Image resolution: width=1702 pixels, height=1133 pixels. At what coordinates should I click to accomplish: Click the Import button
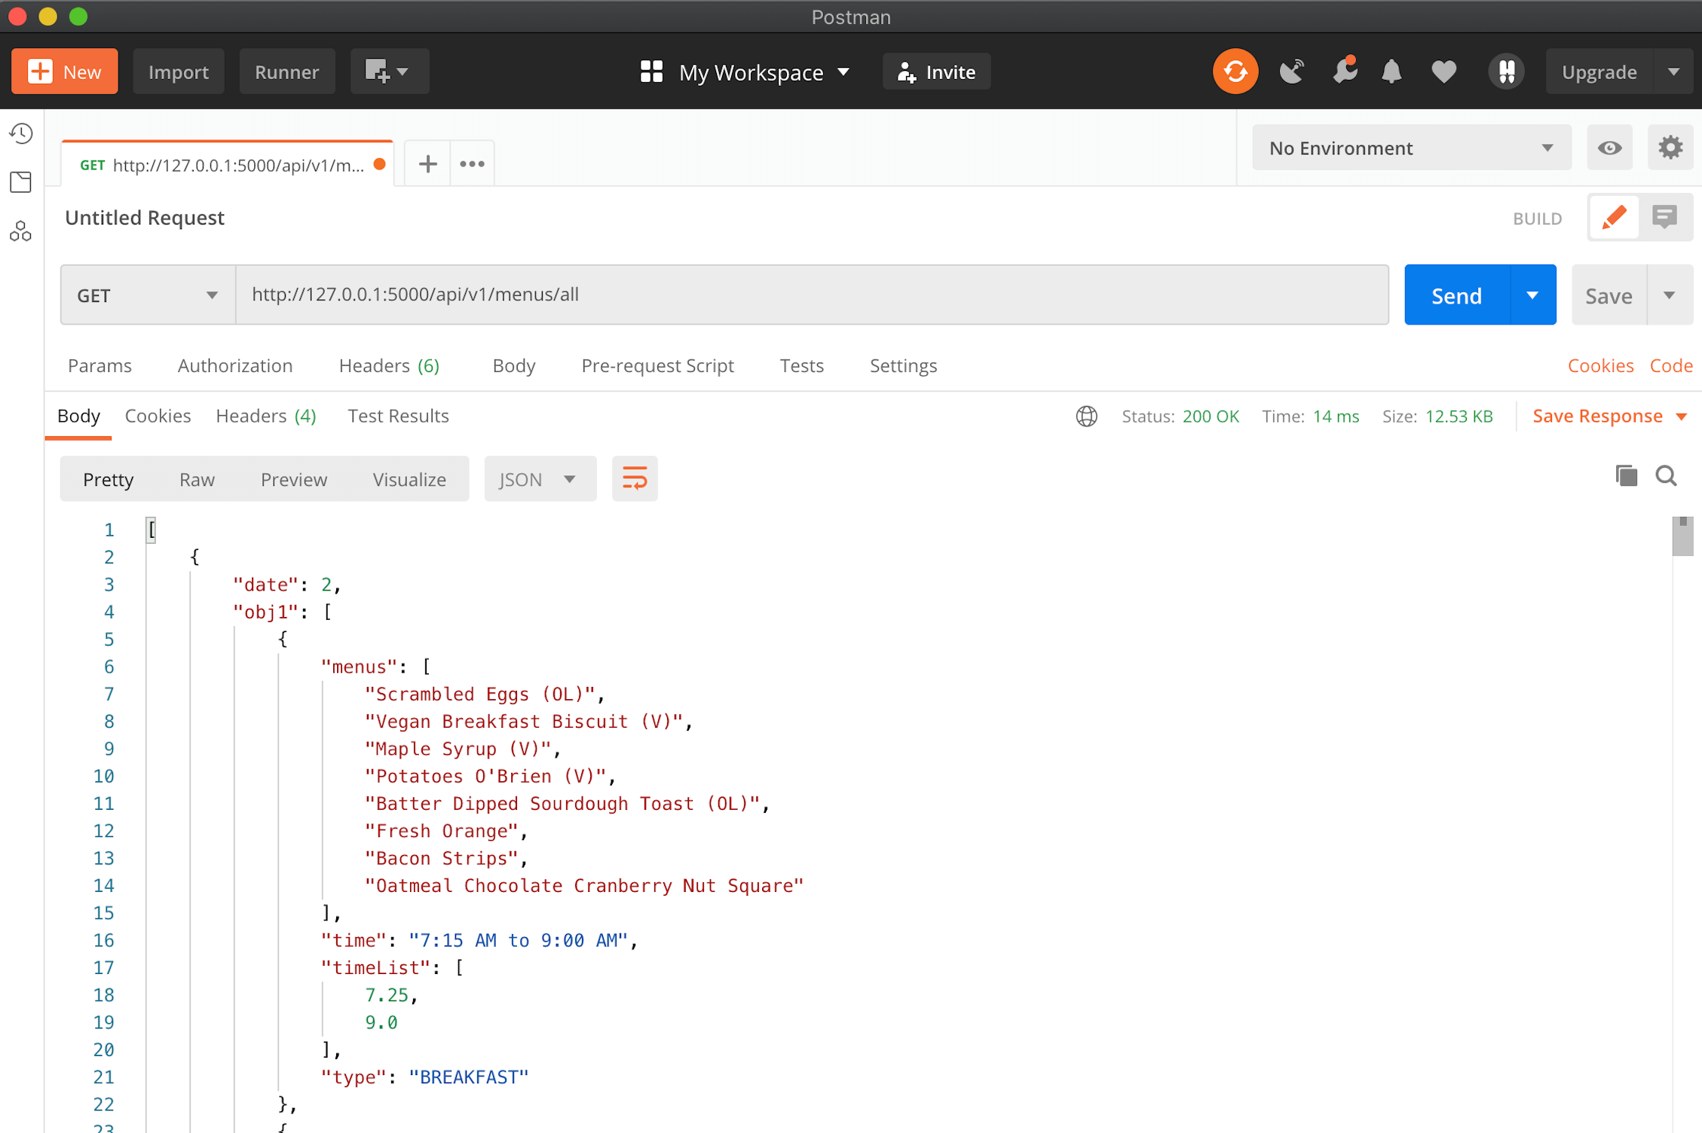tap(179, 72)
